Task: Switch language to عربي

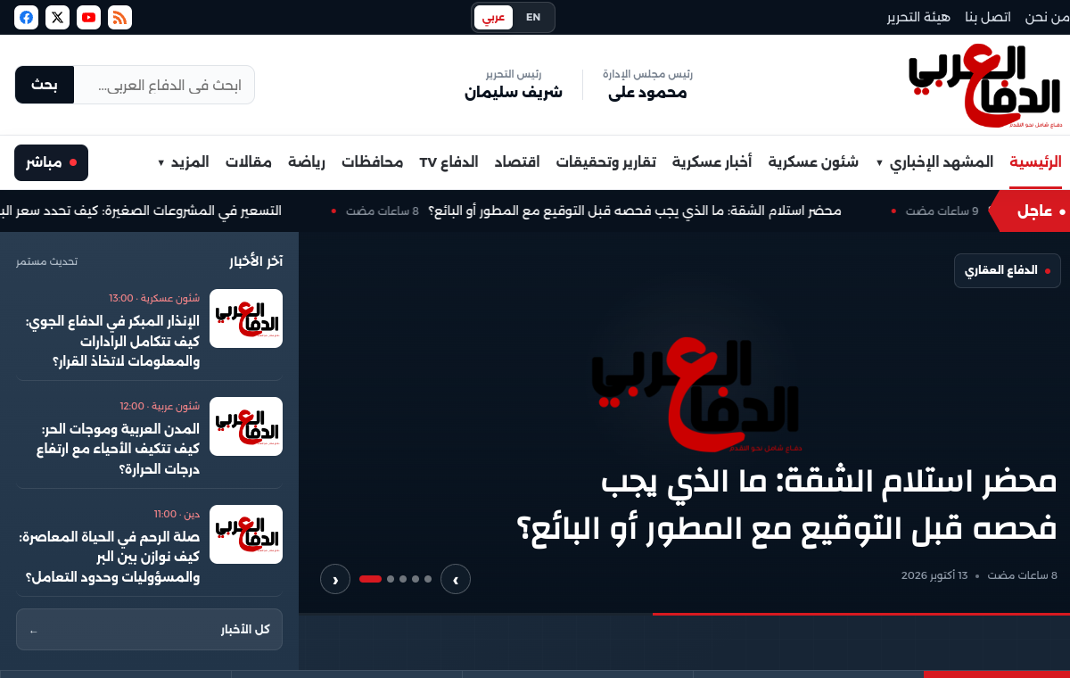Action: click(494, 17)
